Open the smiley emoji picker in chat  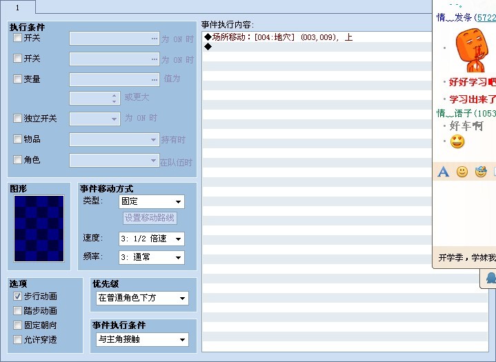coord(462,172)
